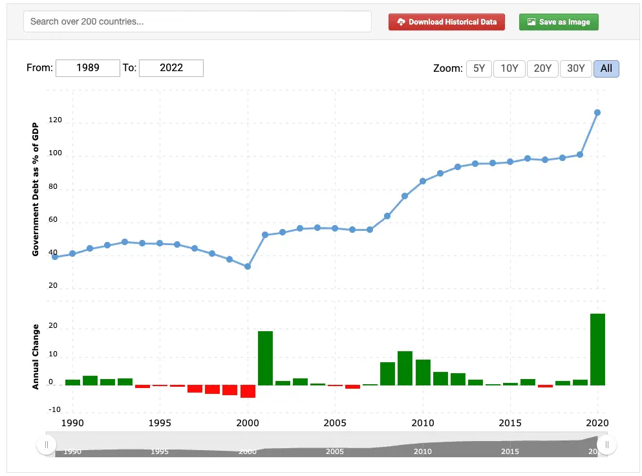The height and width of the screenshot is (476, 642).
Task: Click the red 2000 annual change bar
Action: tap(248, 391)
